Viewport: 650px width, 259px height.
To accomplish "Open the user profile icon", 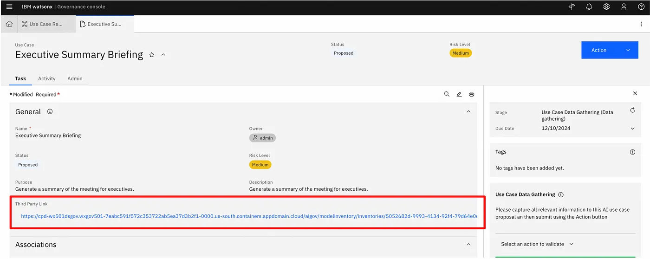I will [624, 7].
